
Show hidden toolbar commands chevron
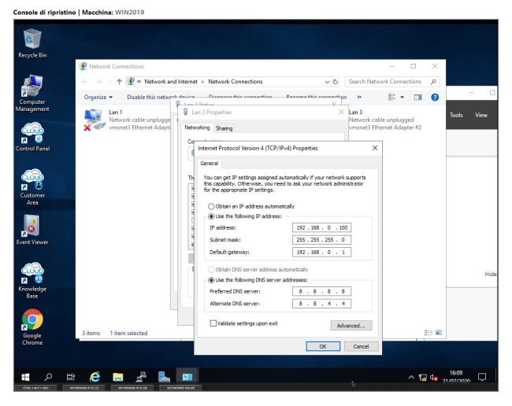pos(359,98)
